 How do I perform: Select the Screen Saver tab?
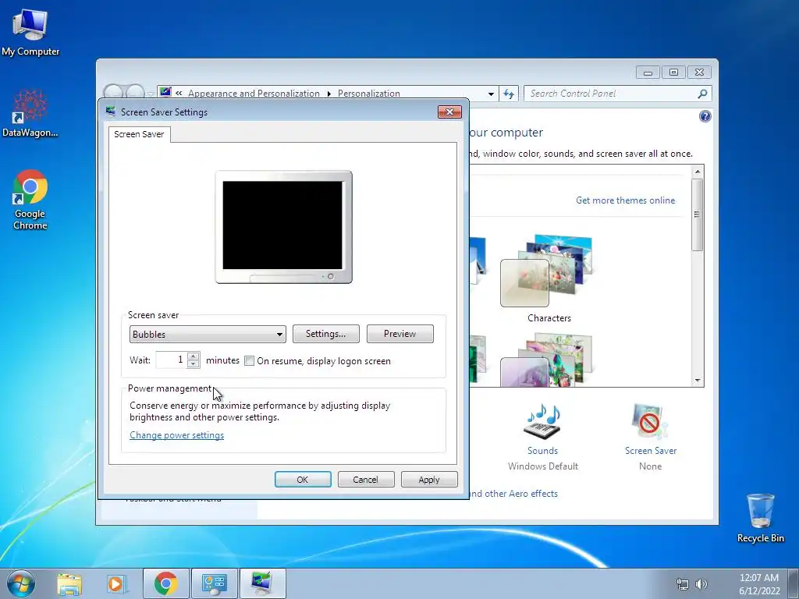(139, 134)
